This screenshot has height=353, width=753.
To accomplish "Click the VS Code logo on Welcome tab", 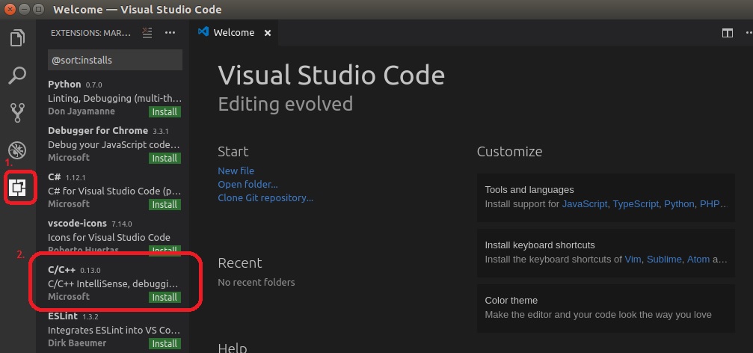I will click(203, 32).
